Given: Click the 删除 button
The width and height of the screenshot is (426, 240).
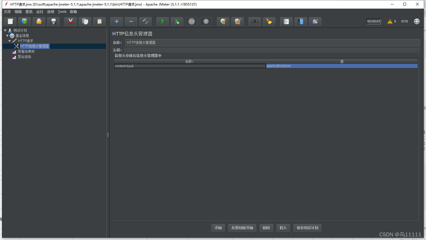Looking at the screenshot, I should [266, 228].
